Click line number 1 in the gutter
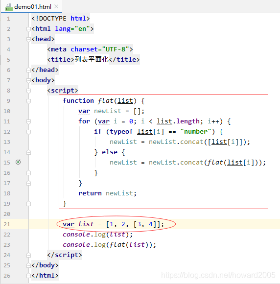 coord(8,19)
